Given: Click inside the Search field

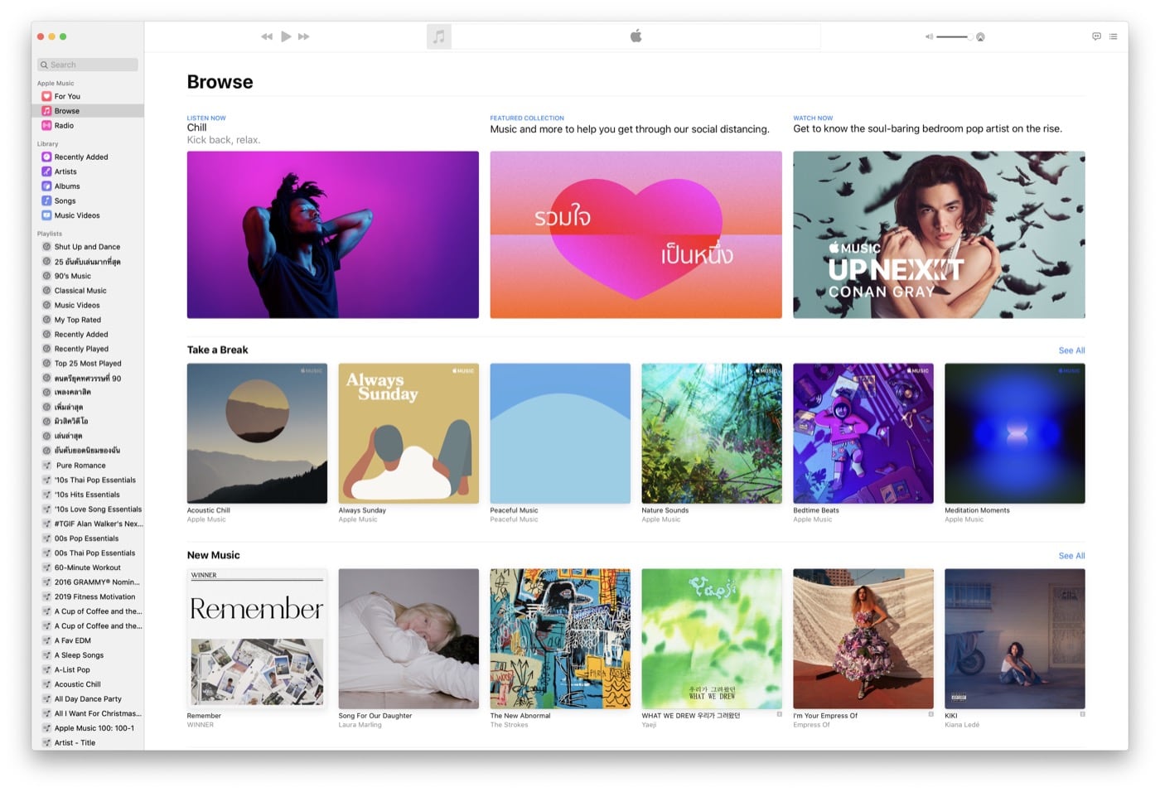Looking at the screenshot, I should (87, 64).
